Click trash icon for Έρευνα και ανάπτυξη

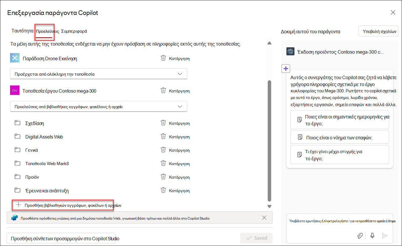coord(163,190)
